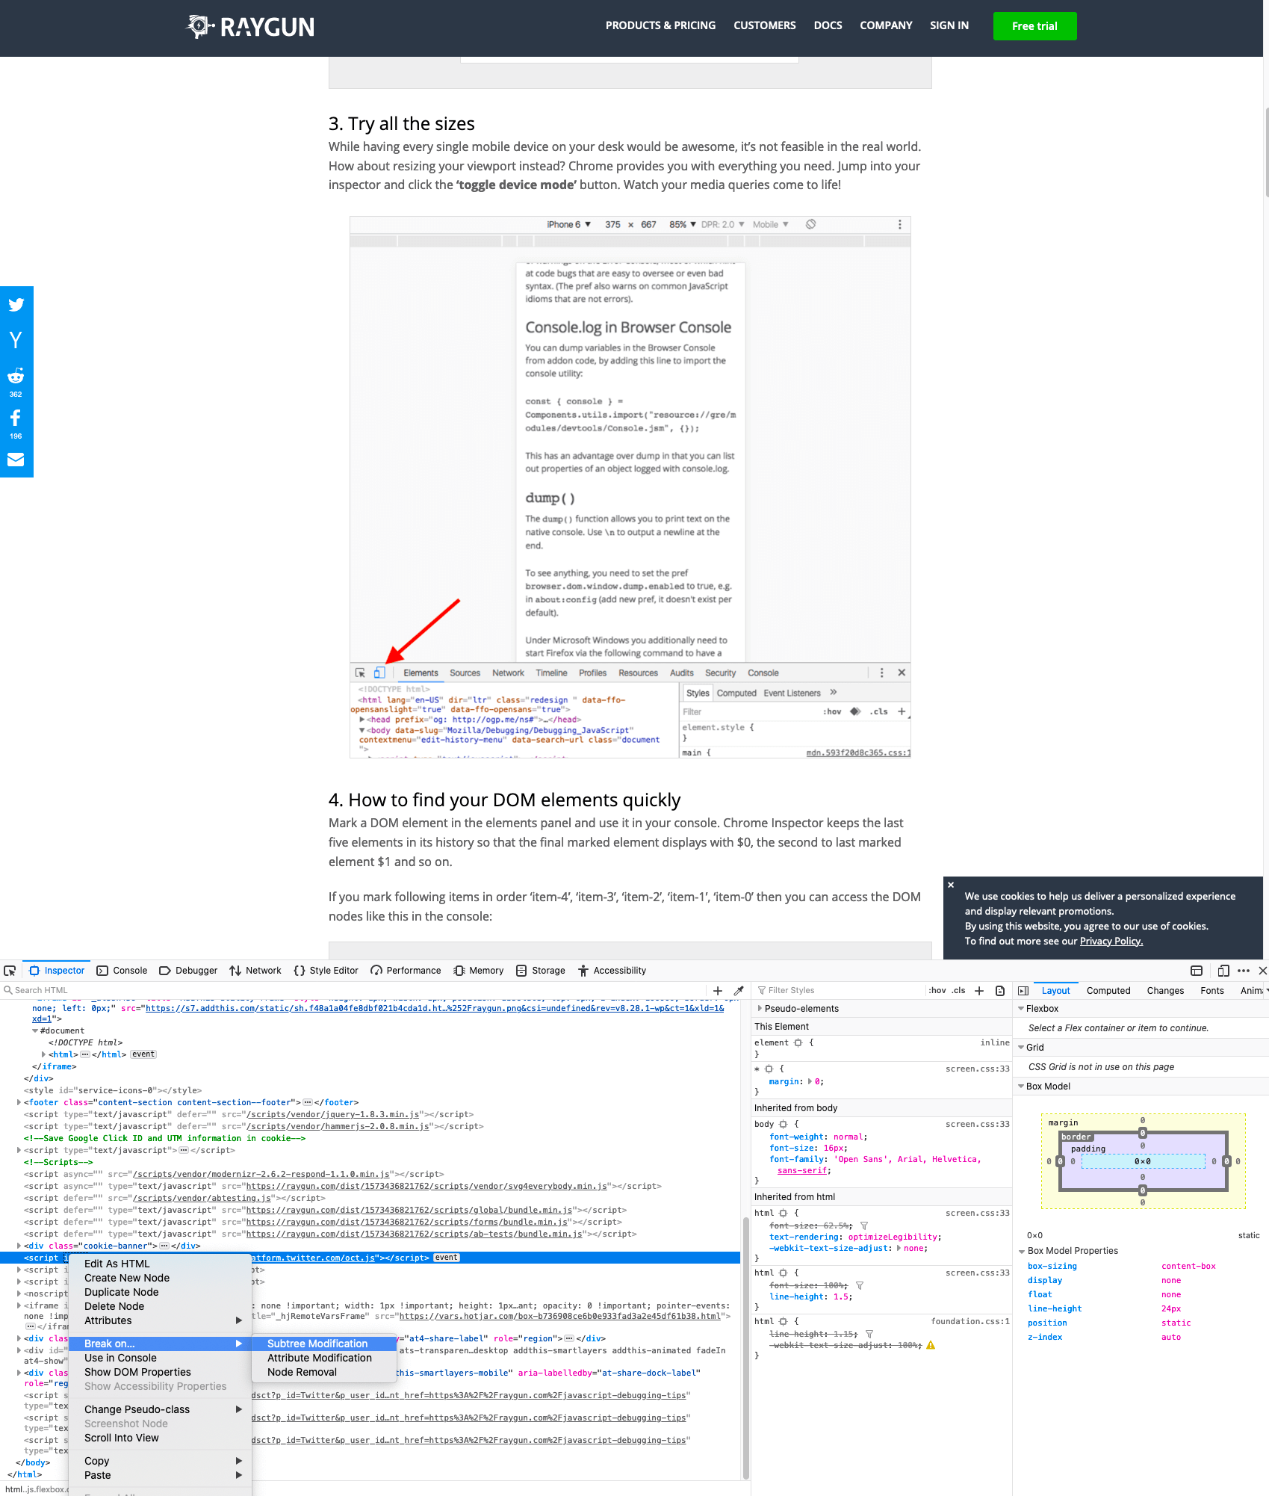
Task: Open the devtools three-dot options menu
Action: tap(1244, 971)
